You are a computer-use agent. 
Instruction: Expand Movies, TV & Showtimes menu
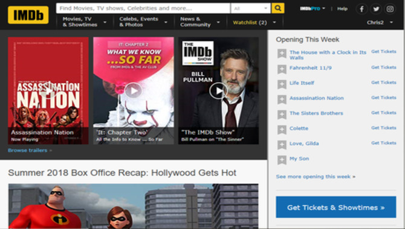click(85, 22)
